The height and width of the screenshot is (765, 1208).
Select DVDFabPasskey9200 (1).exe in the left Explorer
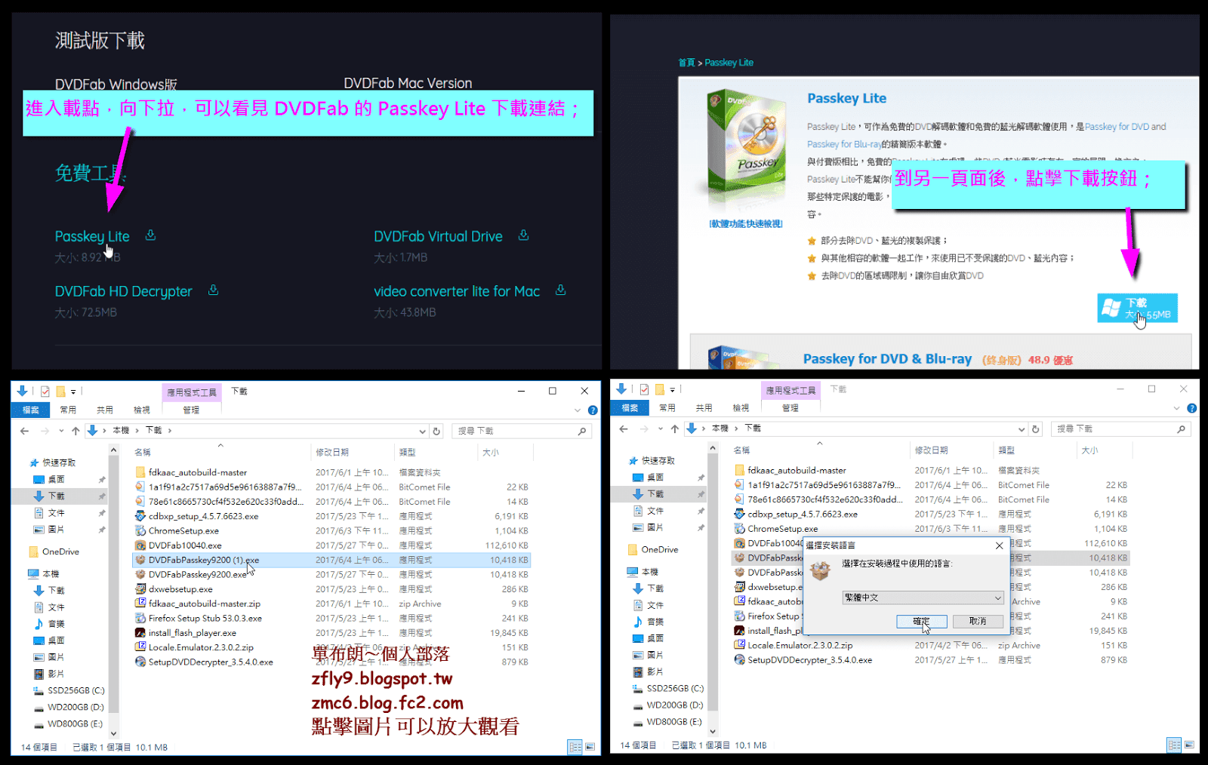331,560
